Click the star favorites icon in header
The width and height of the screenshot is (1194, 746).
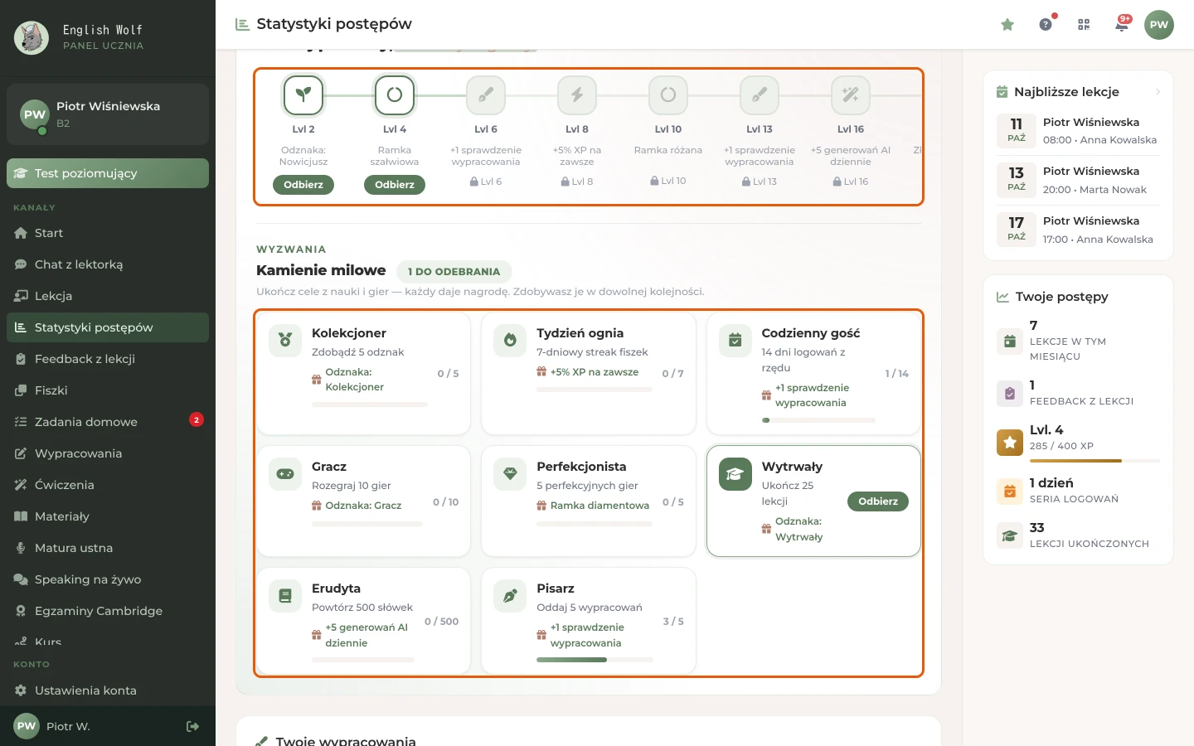click(1007, 25)
